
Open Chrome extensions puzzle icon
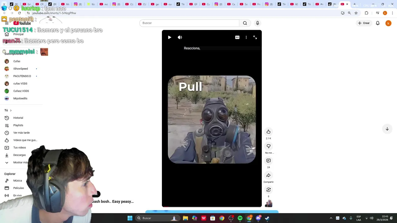[x=367, y=13]
